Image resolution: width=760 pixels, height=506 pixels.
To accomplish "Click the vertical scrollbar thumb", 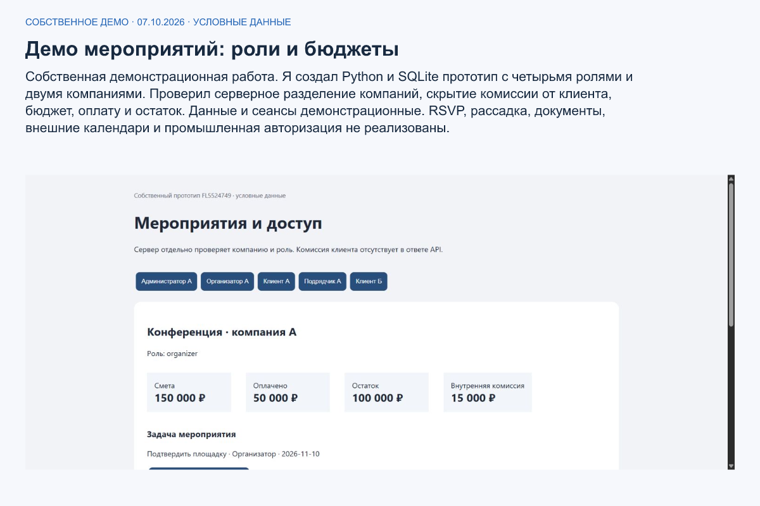I will [731, 255].
